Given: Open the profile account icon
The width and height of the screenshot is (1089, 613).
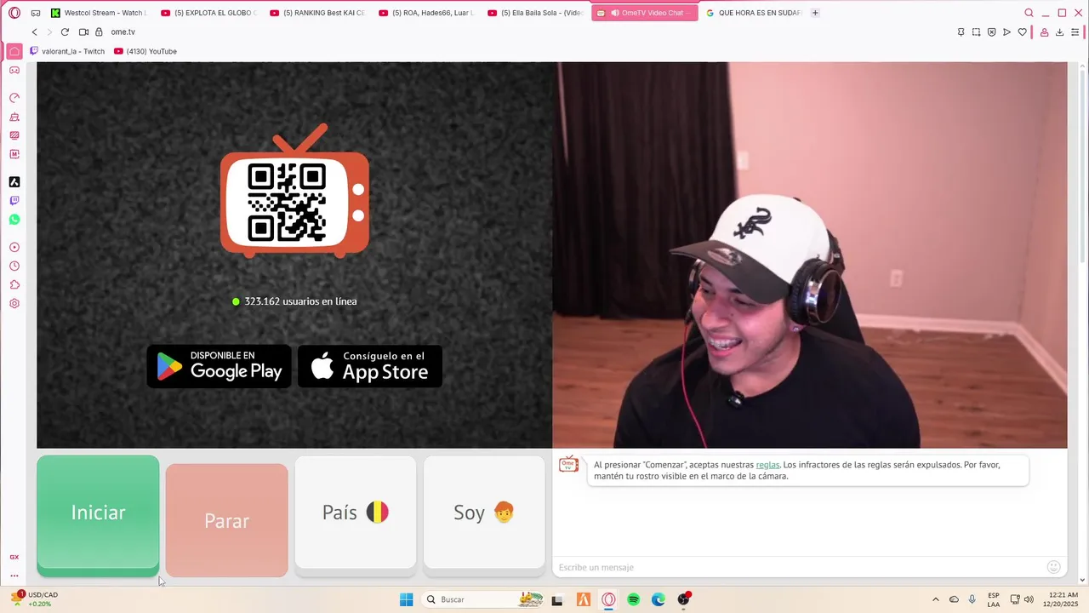Looking at the screenshot, I should coord(1044,32).
